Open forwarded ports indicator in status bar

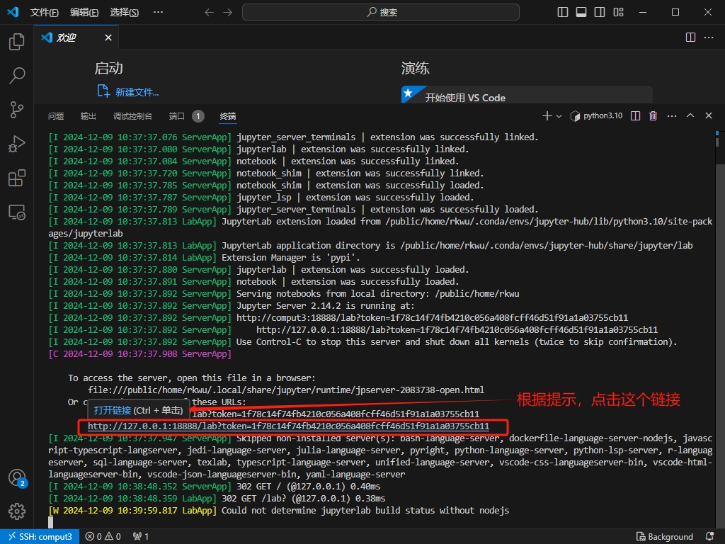(x=141, y=536)
